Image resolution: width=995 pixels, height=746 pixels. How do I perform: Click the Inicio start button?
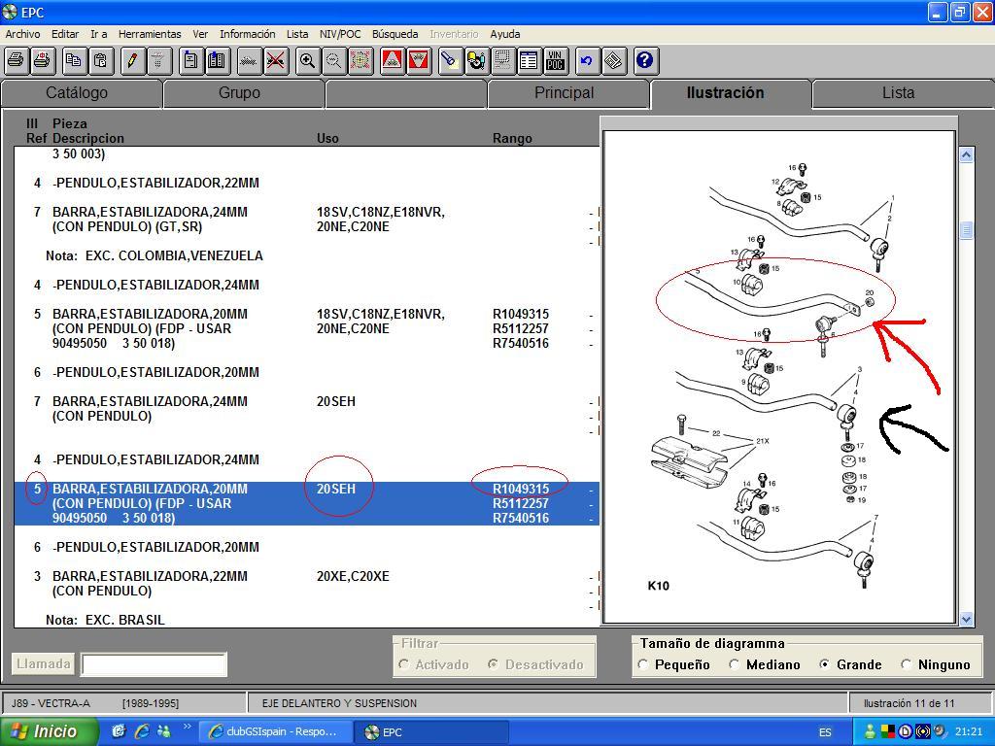[49, 732]
